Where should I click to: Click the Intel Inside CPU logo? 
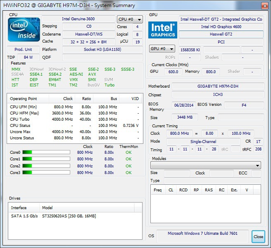(24, 29)
